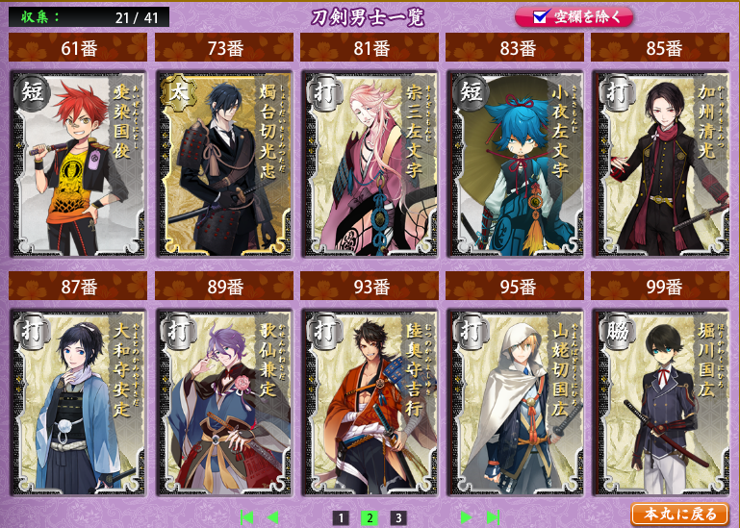
Task: Select the 堀川国広 wakizashi card
Action: point(660,402)
